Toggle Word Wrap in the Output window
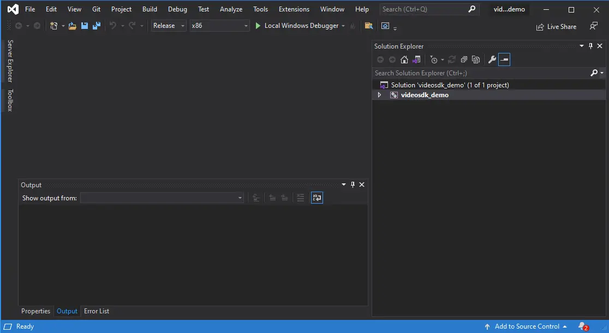 317,198
